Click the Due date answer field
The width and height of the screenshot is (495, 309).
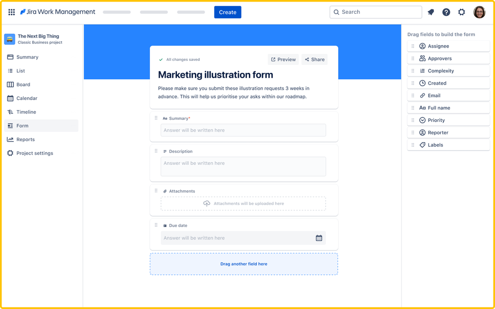(x=243, y=238)
